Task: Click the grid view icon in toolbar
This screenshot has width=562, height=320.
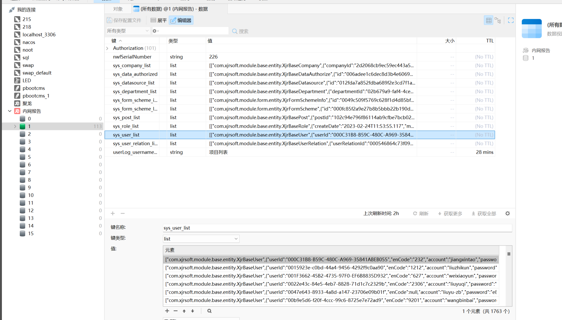Action: 488,20
